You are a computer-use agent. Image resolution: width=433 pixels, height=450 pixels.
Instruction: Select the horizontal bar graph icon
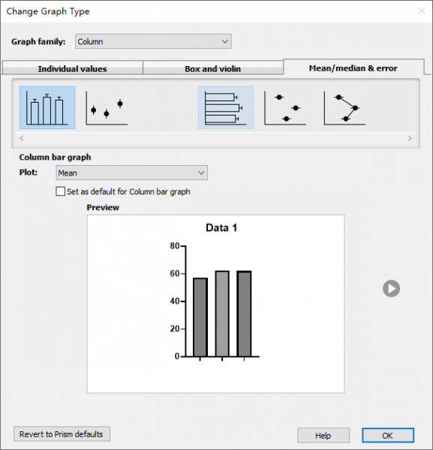click(226, 108)
